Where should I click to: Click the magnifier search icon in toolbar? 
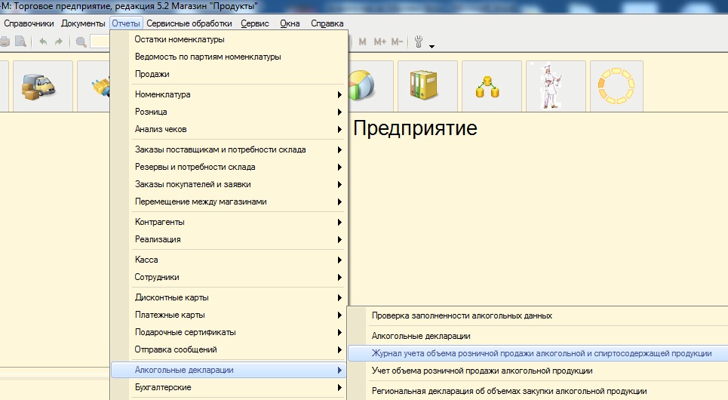point(81,42)
